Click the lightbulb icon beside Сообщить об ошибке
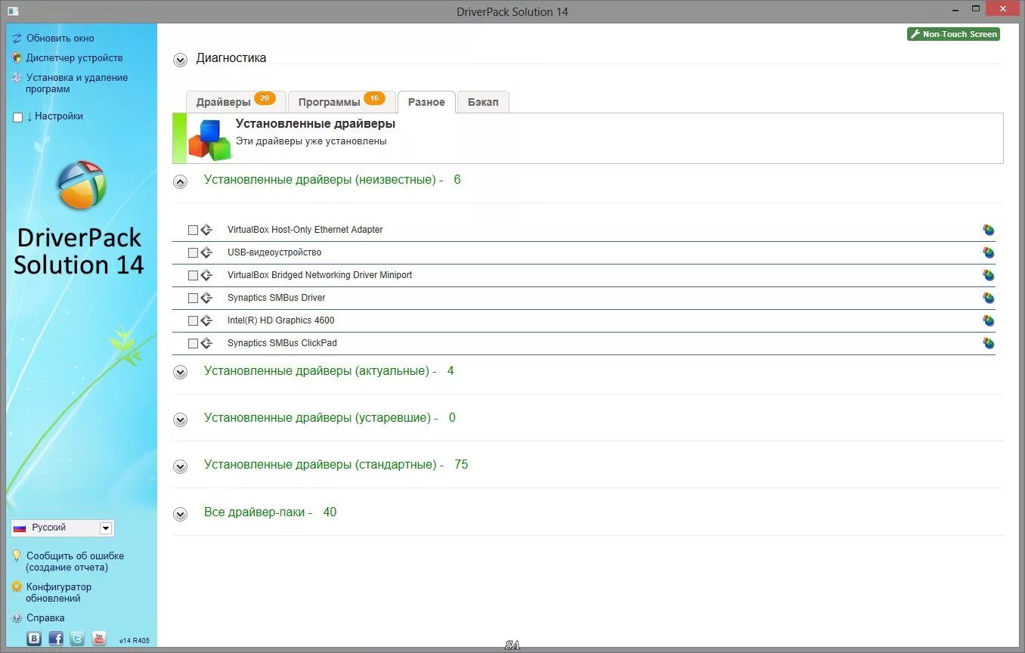 click(x=17, y=556)
